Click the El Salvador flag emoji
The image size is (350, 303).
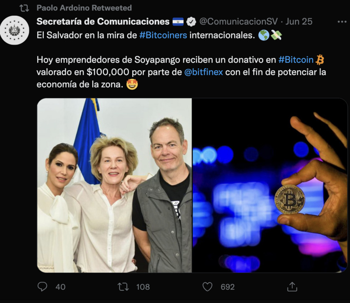pyautogui.click(x=178, y=21)
